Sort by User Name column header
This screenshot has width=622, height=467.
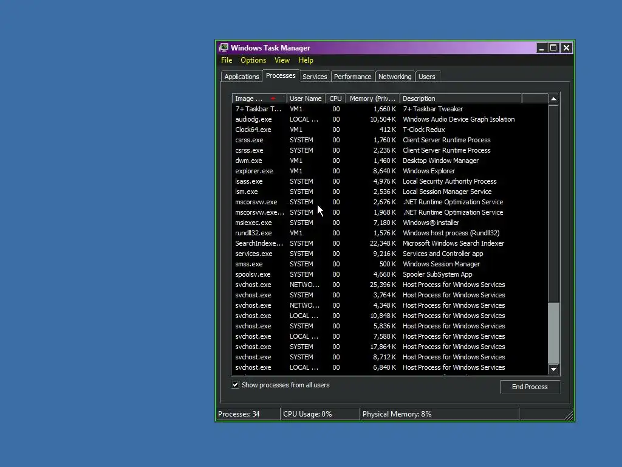[x=306, y=99]
